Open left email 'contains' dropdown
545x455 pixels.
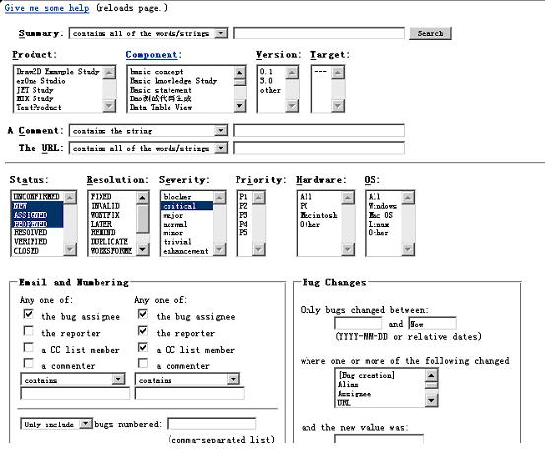click(x=73, y=379)
